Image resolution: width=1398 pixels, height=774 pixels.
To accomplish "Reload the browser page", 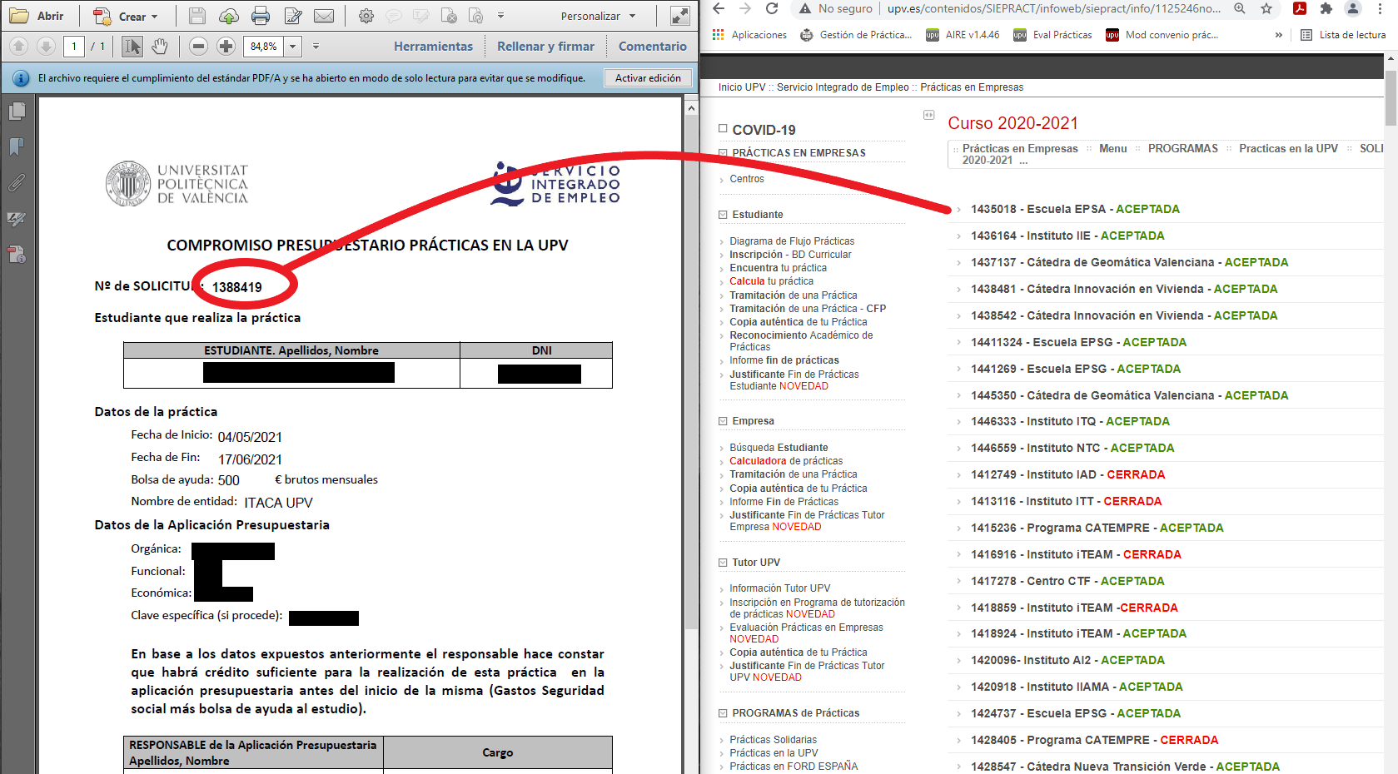I will [772, 8].
